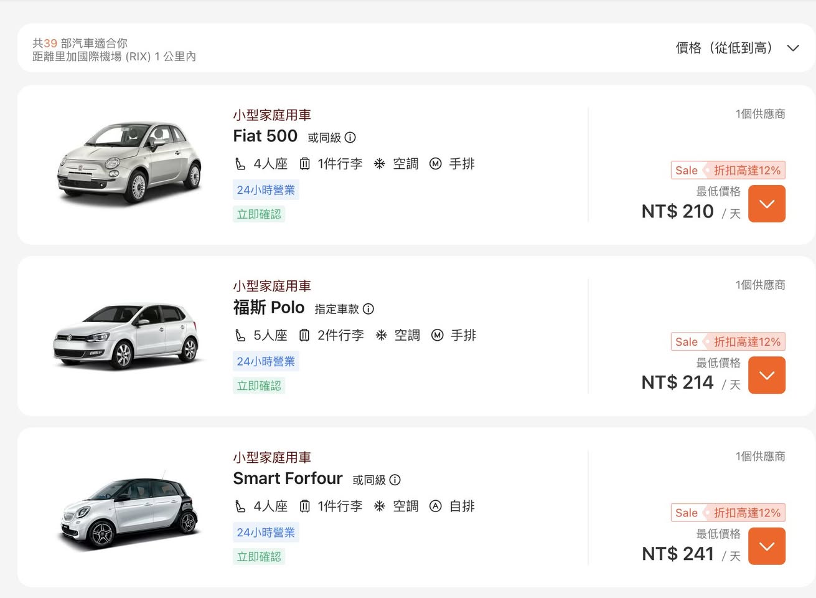
Task: Click the manual transmission icon for Fiat 500
Action: [436, 164]
